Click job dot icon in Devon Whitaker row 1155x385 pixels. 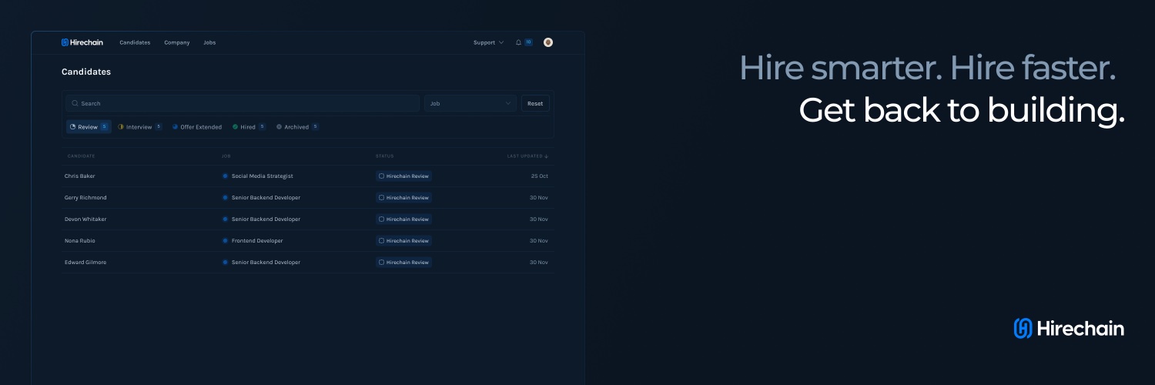(x=225, y=219)
